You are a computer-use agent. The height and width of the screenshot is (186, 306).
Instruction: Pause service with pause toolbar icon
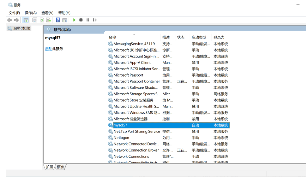[88, 20]
